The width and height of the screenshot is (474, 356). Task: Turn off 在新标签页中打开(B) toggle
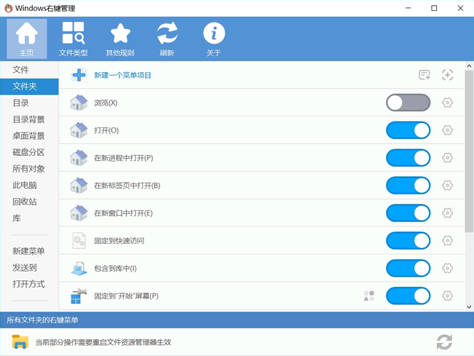click(408, 185)
